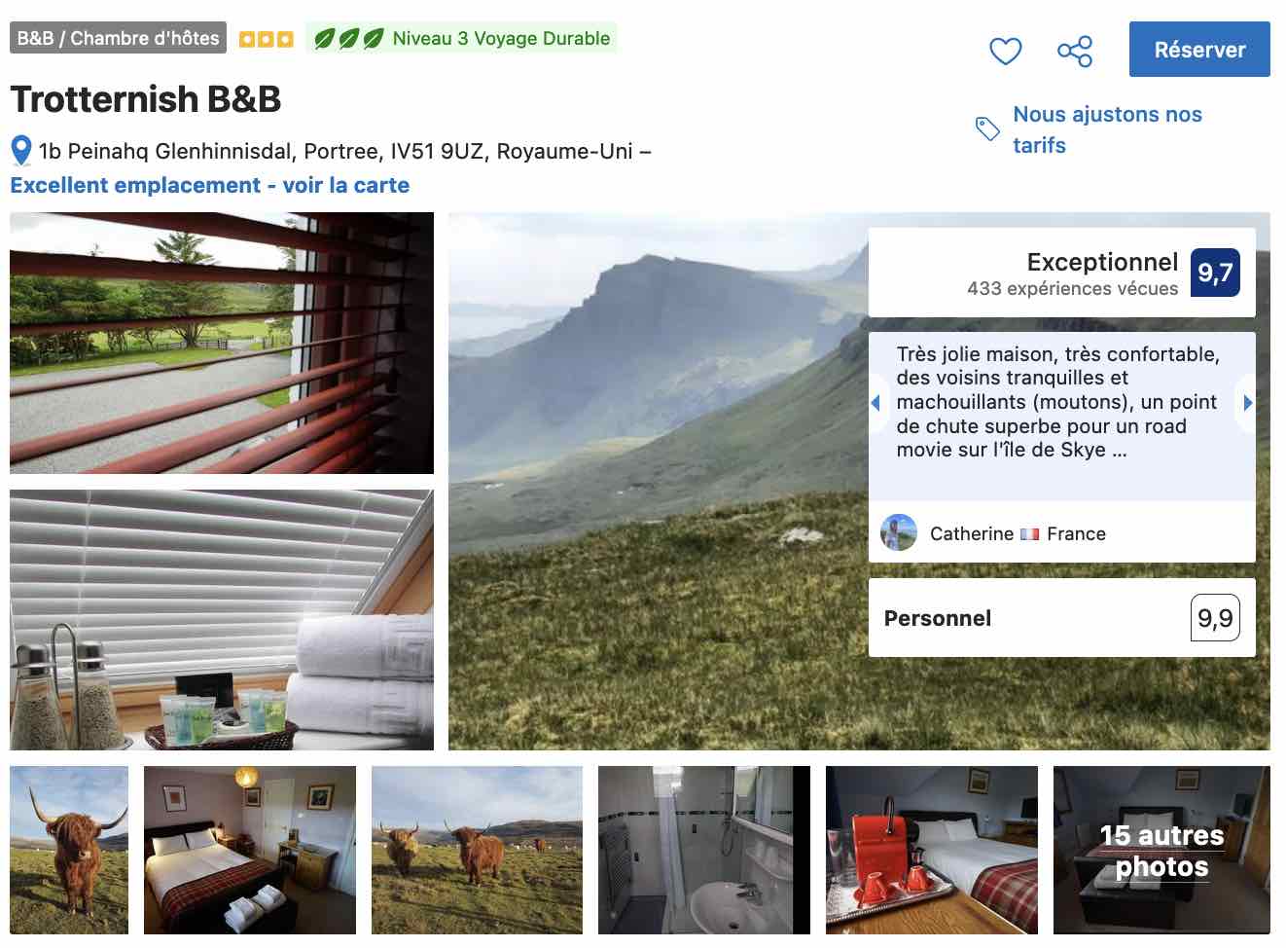Click the yellow star rating squares

267,39
